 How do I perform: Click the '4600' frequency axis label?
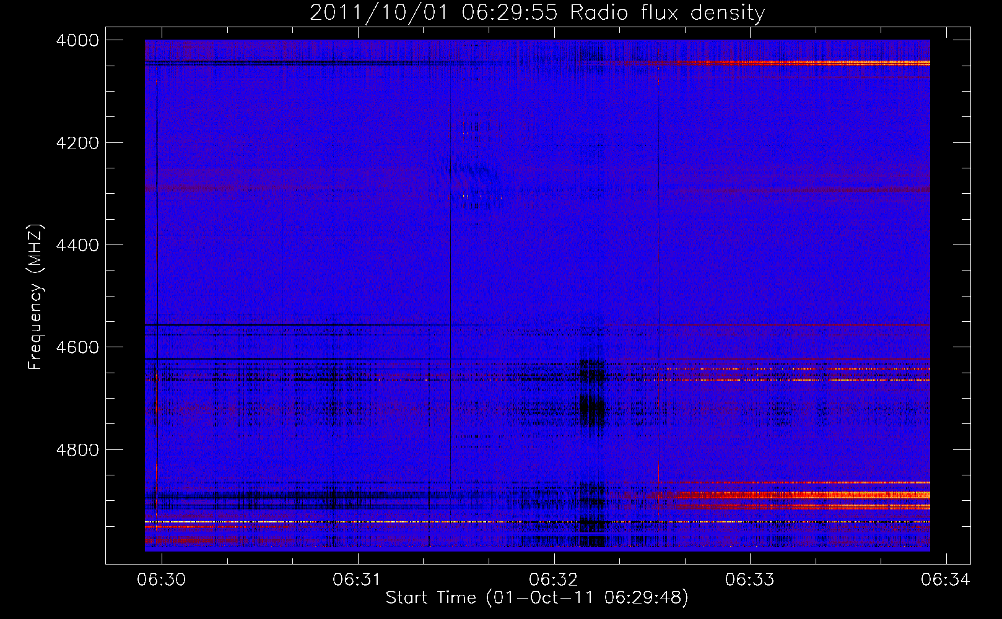[x=77, y=347]
